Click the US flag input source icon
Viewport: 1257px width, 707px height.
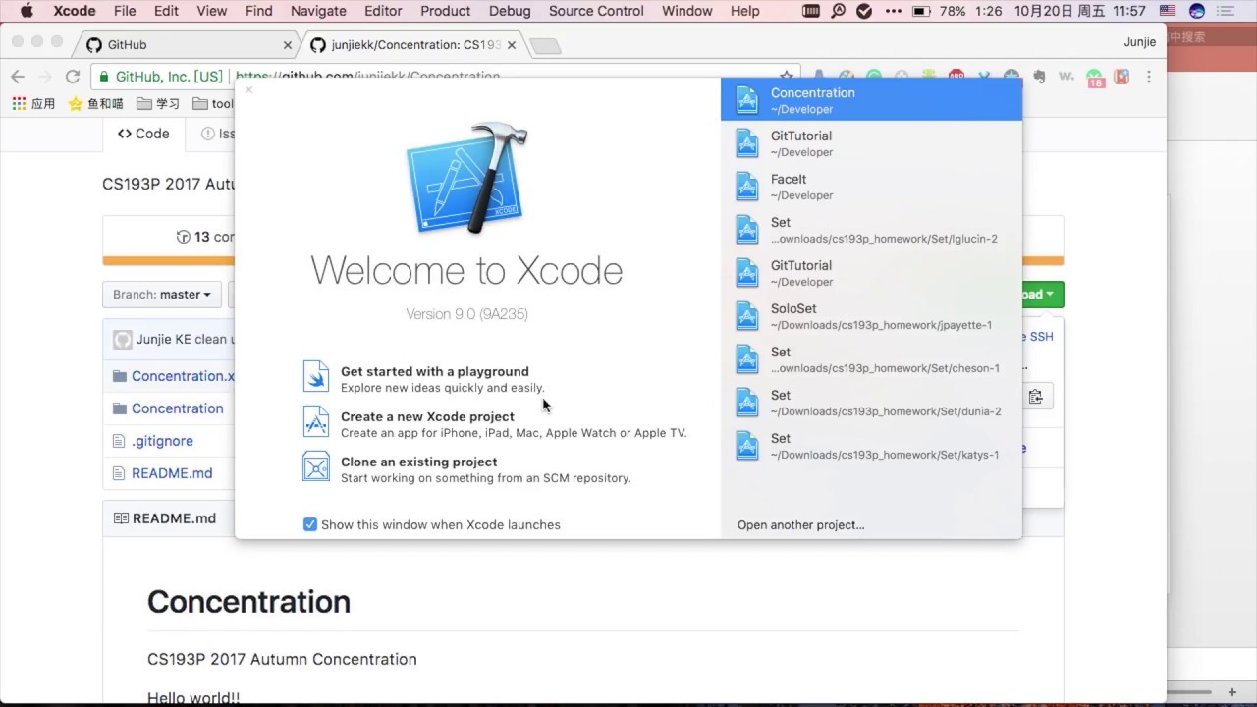pos(1168,11)
